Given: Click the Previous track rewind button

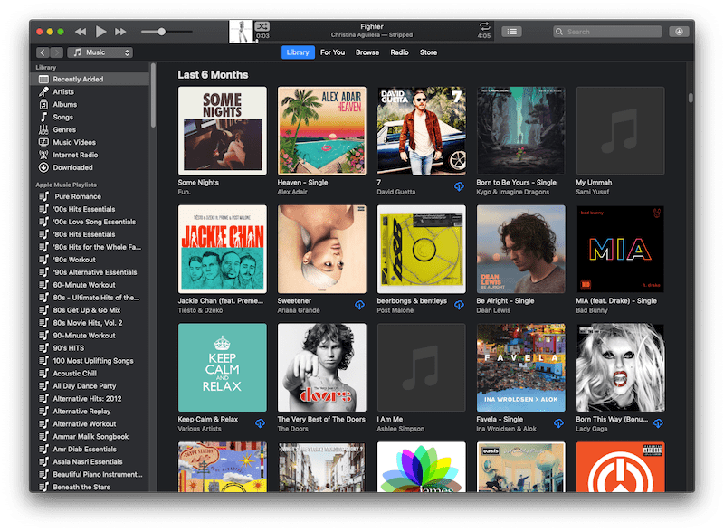Looking at the screenshot, I should (x=81, y=32).
